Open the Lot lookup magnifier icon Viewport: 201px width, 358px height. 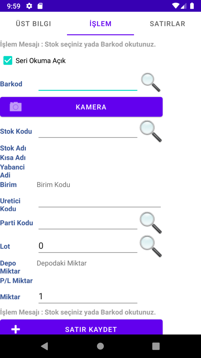tap(151, 246)
